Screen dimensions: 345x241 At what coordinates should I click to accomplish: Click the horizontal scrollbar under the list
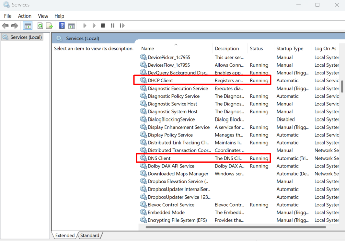click(x=236, y=227)
